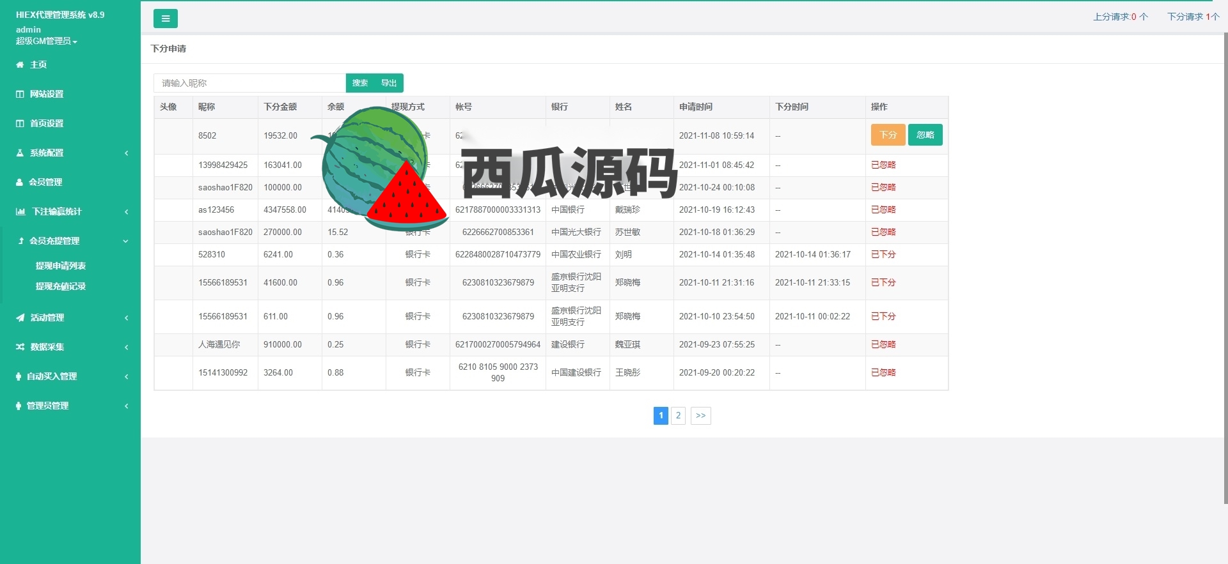Viewport: 1228px width, 564px height.
Task: Click nickname 528310 in table
Action: pos(212,254)
